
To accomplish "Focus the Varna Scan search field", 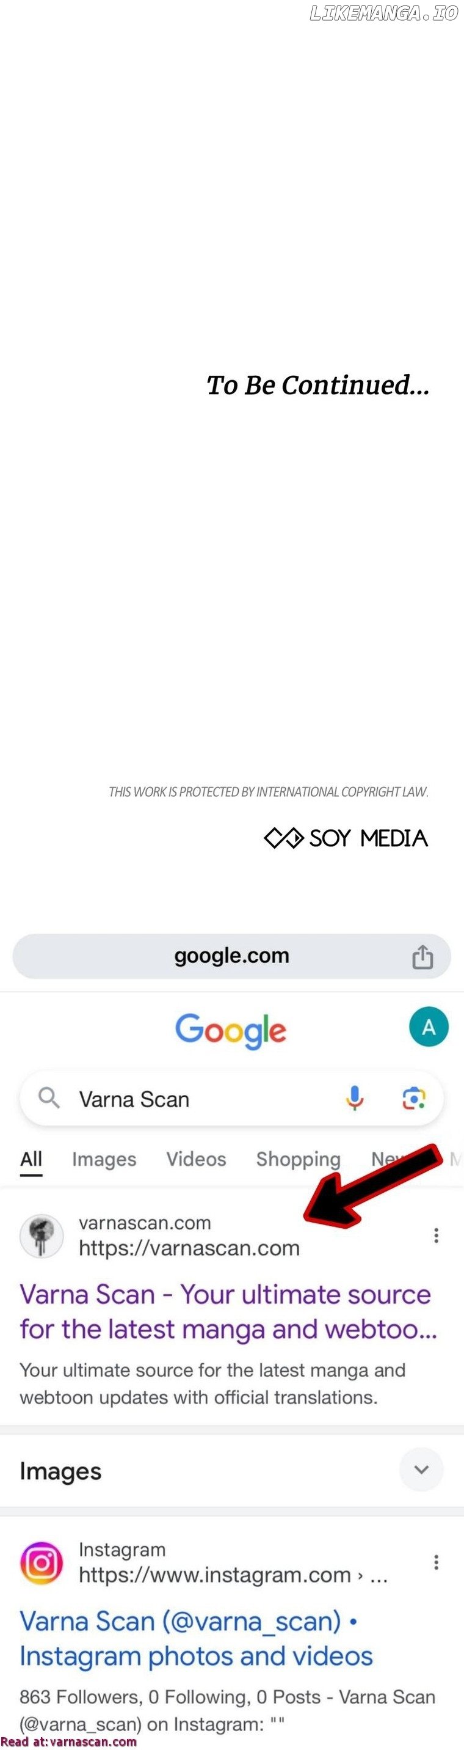I will [x=232, y=1099].
